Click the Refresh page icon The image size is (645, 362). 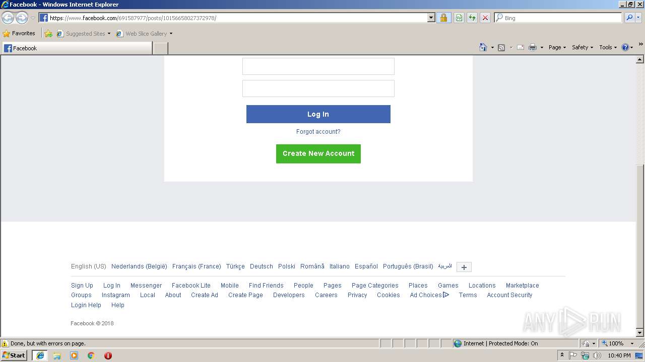472,18
